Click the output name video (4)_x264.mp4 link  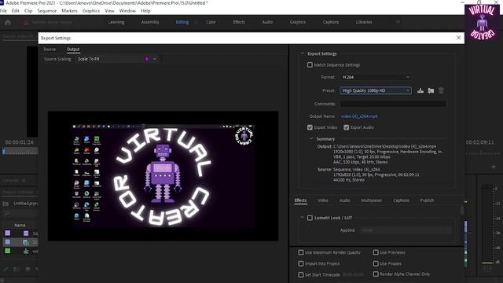point(359,116)
